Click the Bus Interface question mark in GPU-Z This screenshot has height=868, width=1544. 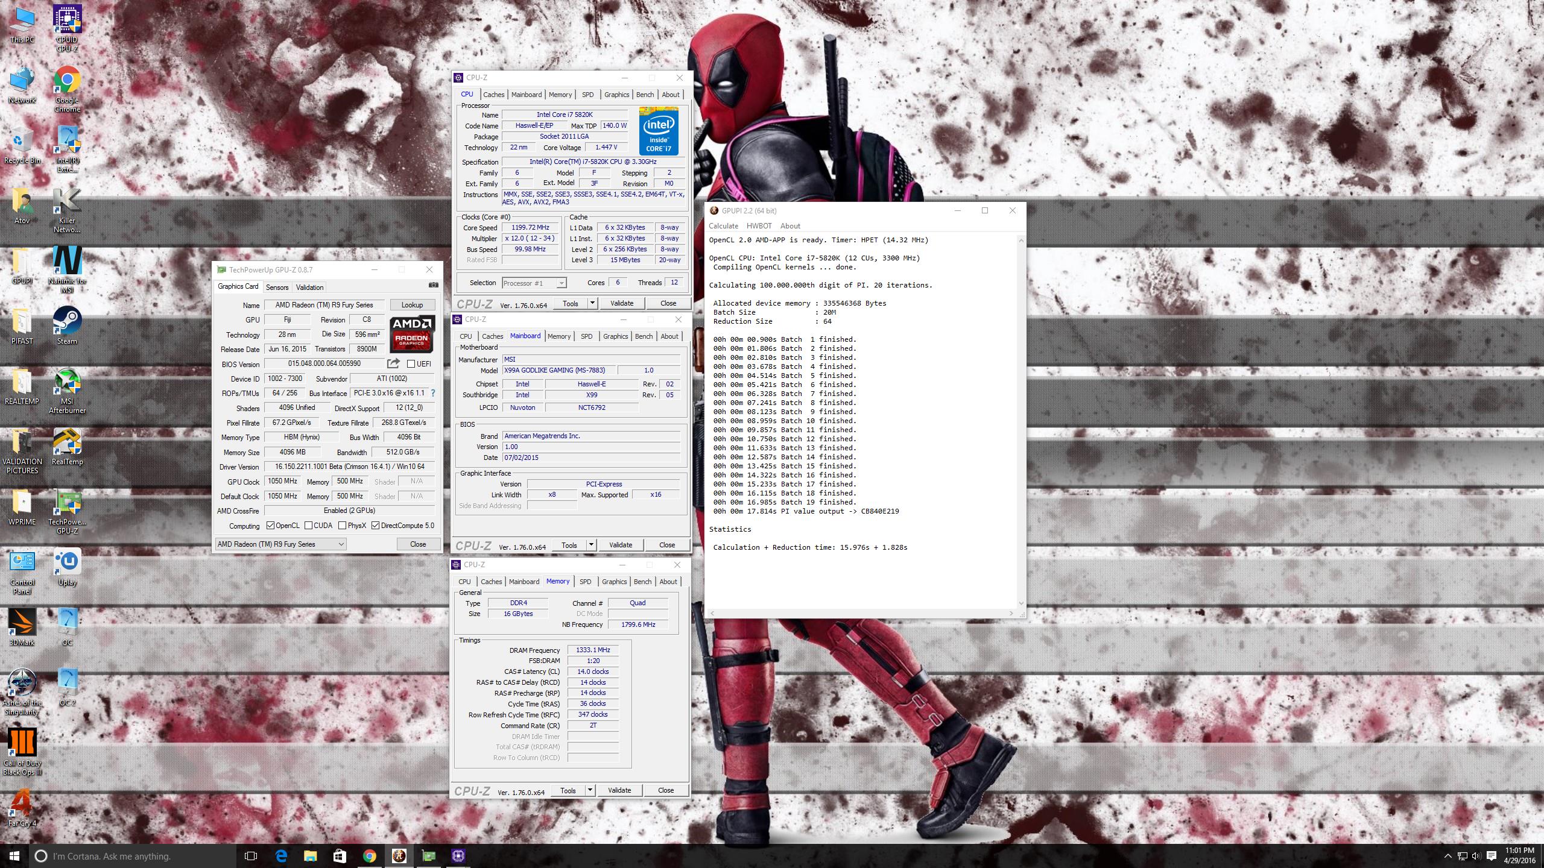tap(432, 393)
